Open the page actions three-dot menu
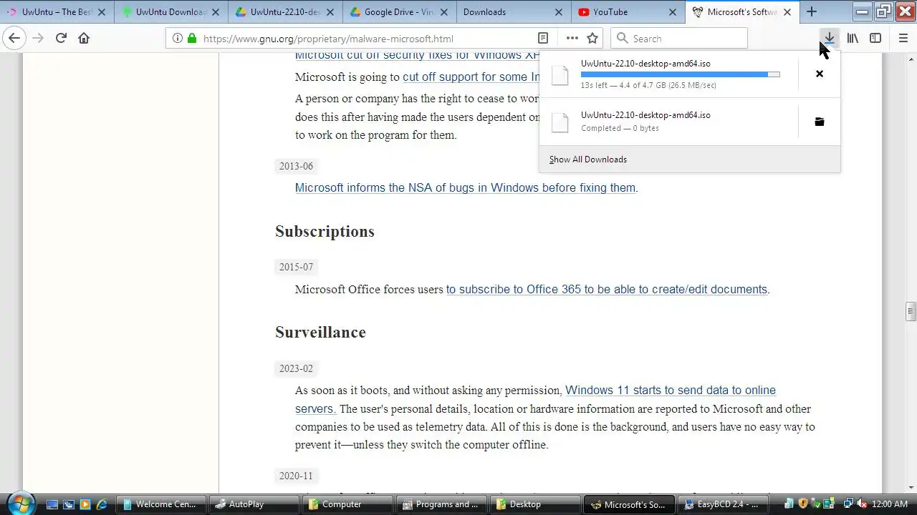917x515 pixels. (572, 39)
